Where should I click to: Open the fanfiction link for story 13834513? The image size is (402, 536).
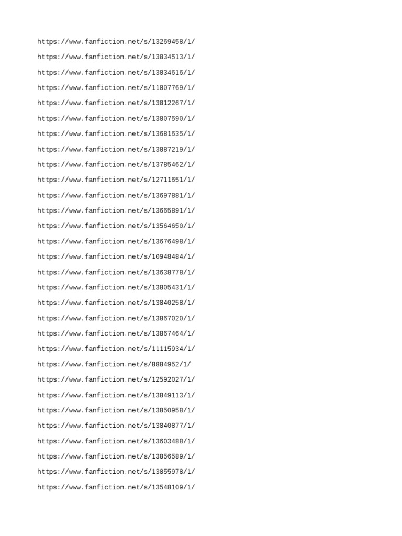click(x=116, y=57)
